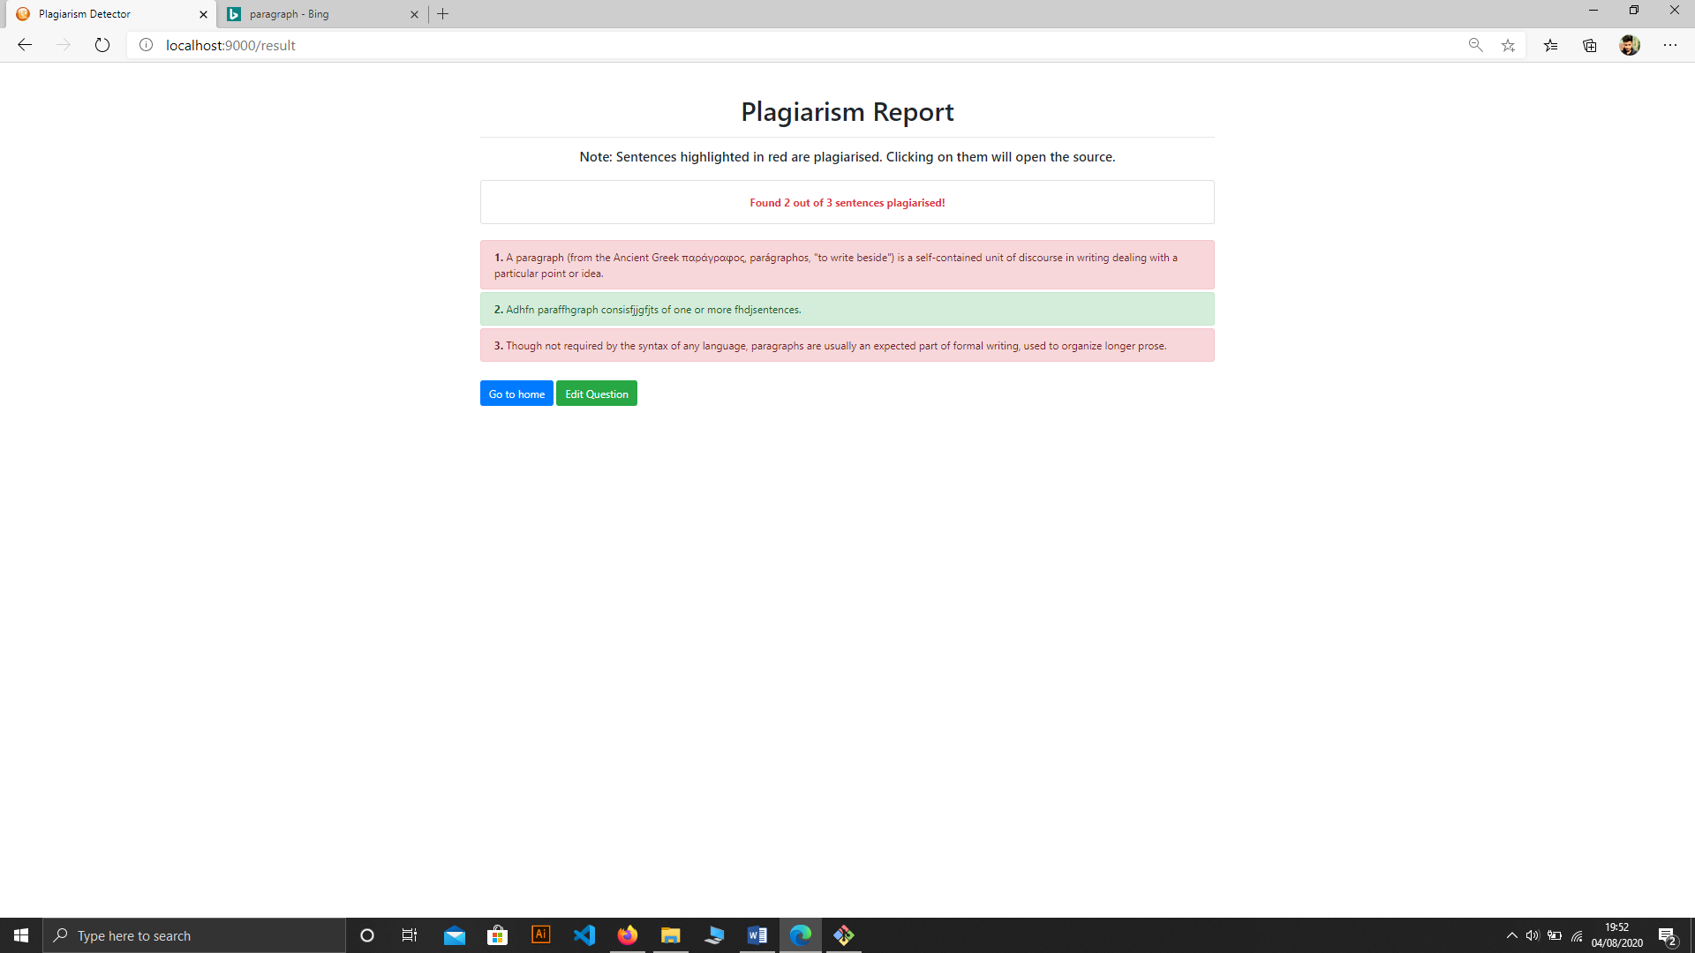Launch Mail from the taskbar
Image resolution: width=1695 pixels, height=953 pixels.
[x=455, y=935]
